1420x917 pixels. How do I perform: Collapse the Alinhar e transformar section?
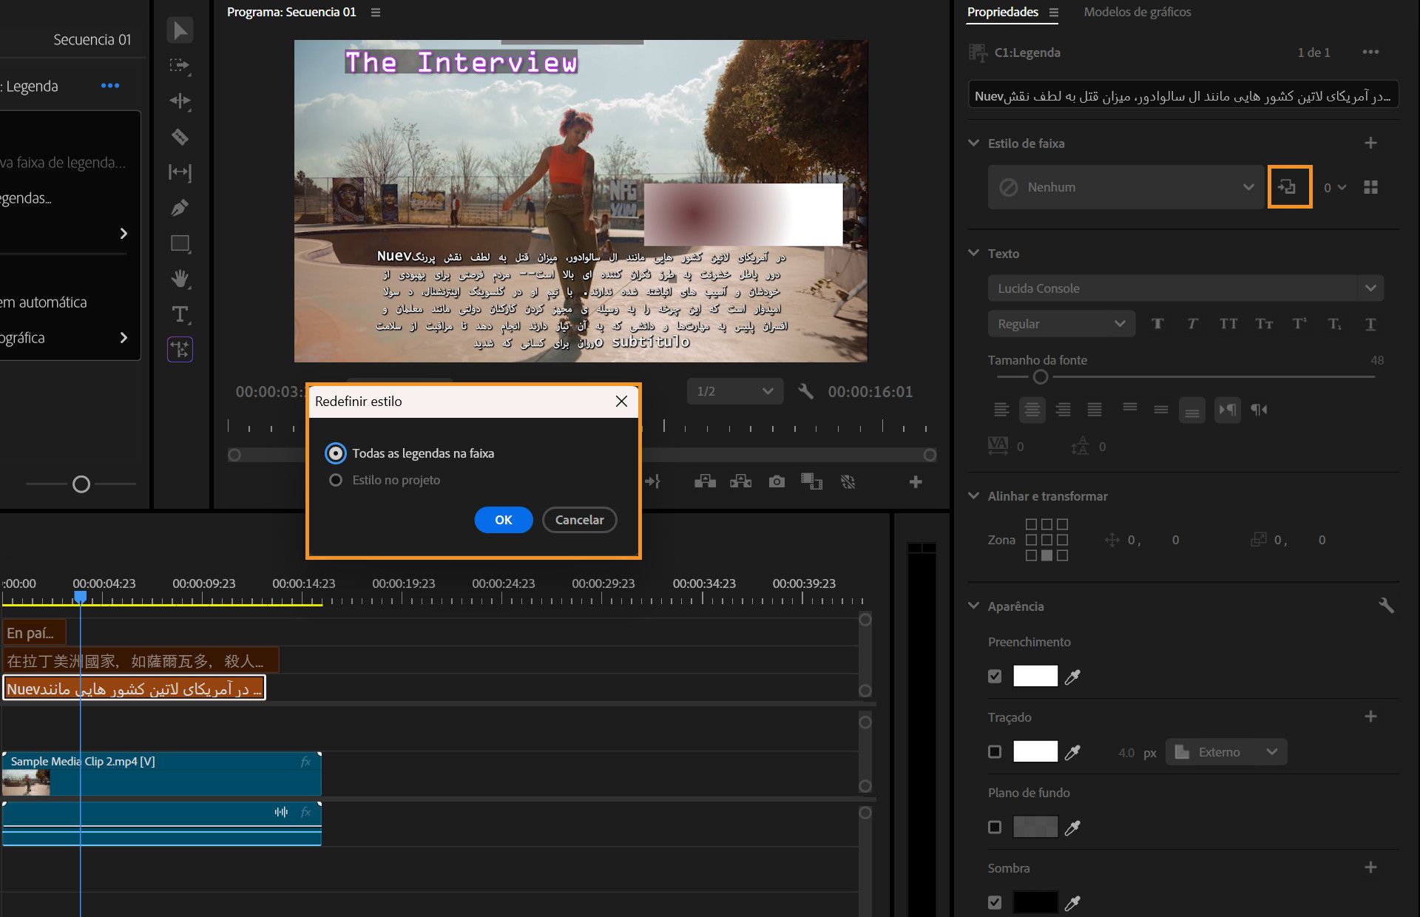click(974, 496)
